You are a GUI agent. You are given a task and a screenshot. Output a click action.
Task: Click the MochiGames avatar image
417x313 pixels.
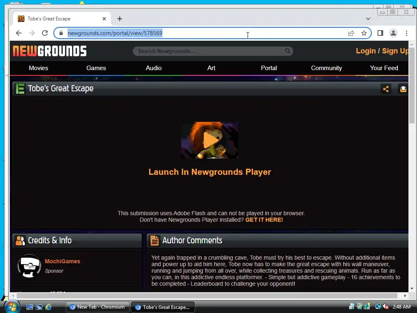click(x=29, y=266)
